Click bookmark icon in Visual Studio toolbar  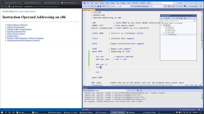point(185,6)
